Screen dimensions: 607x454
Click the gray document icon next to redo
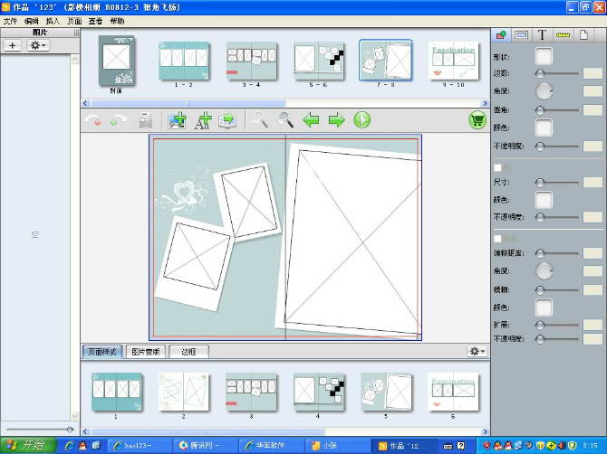coord(146,120)
